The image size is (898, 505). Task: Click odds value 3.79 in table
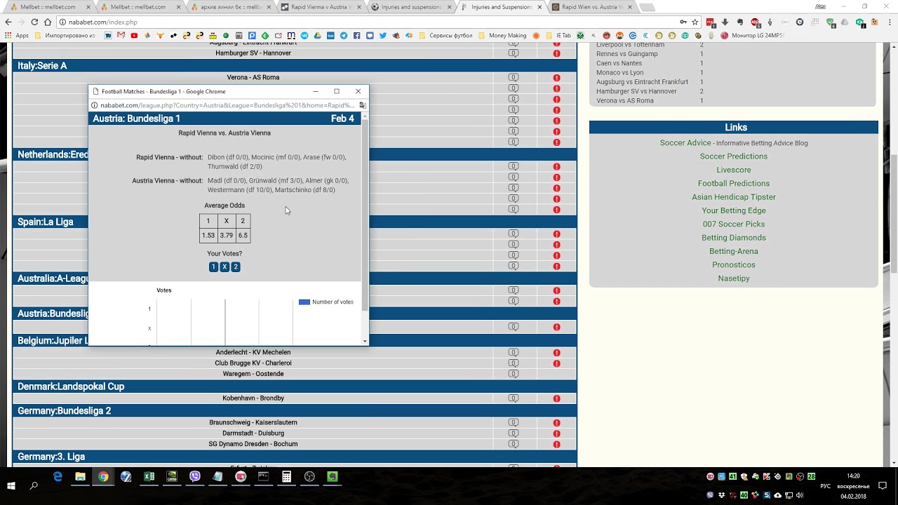(226, 236)
